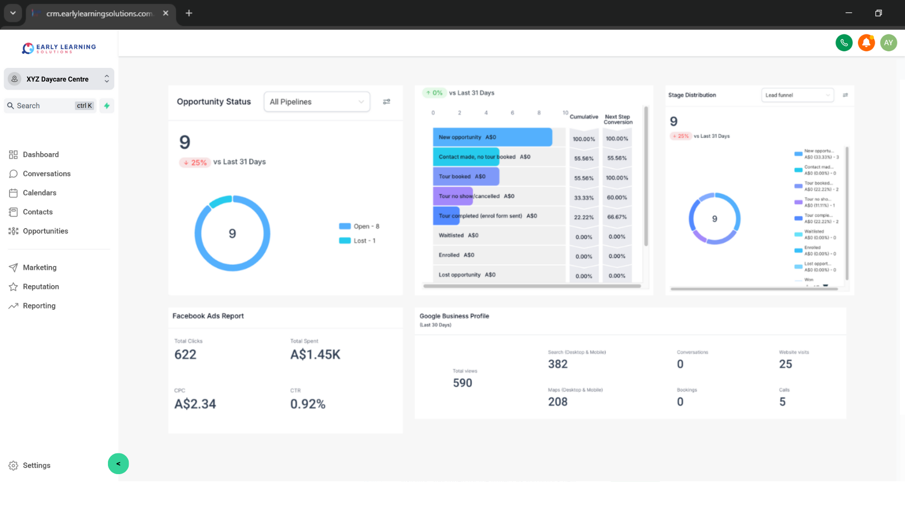Screen dimensions: 905x509
Task: Open the Lead funnel dropdown
Action: [798, 95]
